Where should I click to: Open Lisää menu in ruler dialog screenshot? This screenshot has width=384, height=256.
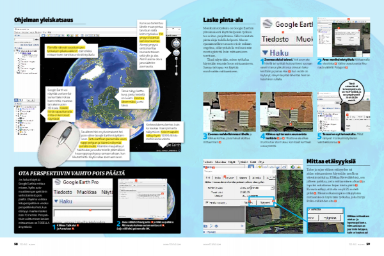click(x=253, y=162)
